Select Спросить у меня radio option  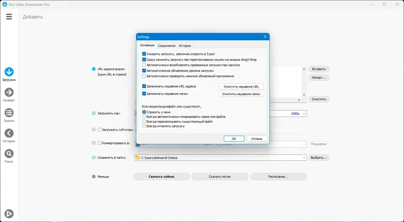point(144,112)
